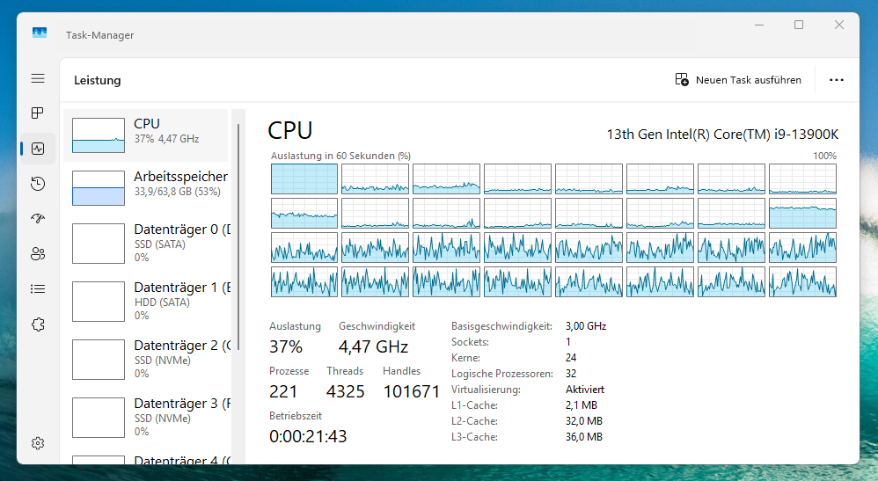Image resolution: width=878 pixels, height=481 pixels.
Task: Minimize the Task-Manager window
Action: click(759, 25)
